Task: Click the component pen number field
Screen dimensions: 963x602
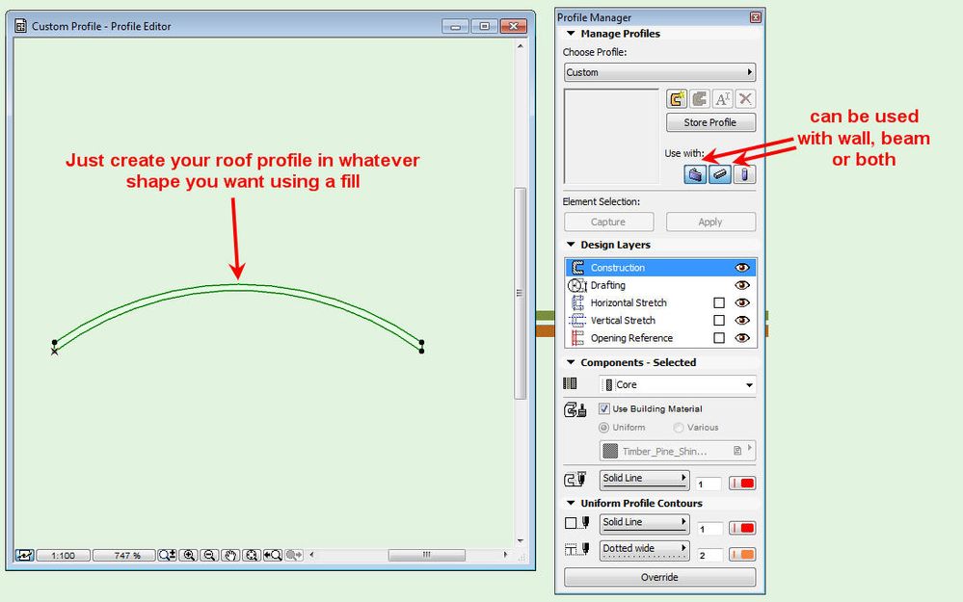Action: [709, 484]
